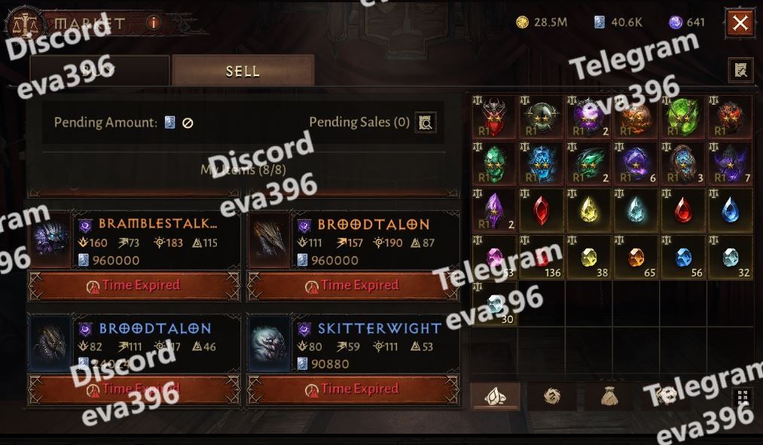Select the green legendary gem in first row
This screenshot has width=763, height=445.
[x=682, y=117]
